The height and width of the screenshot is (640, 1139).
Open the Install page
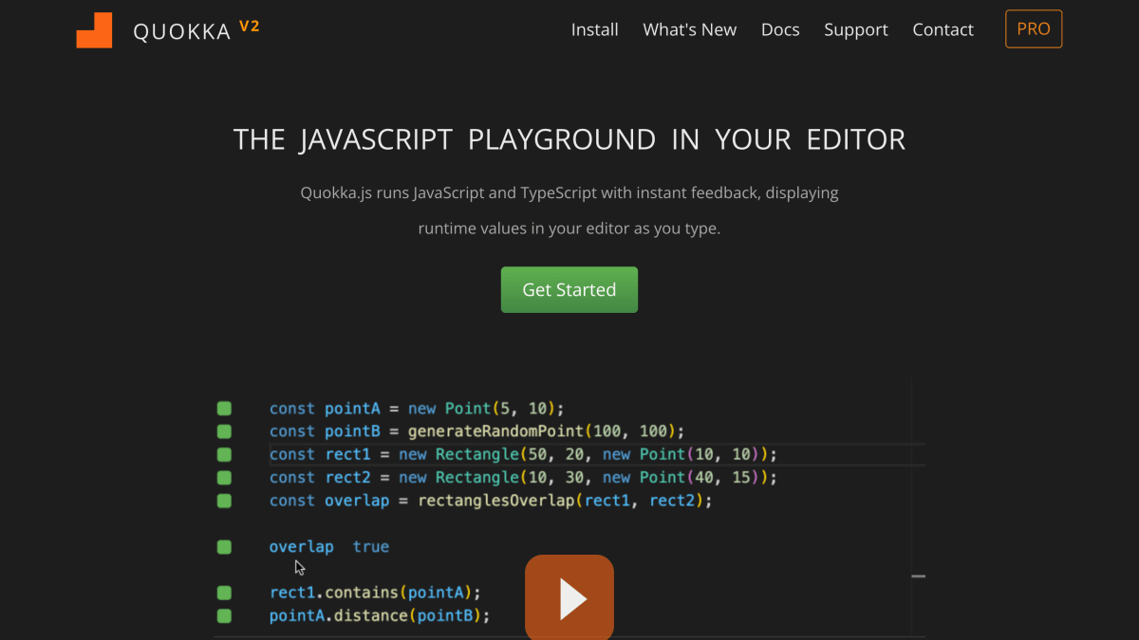[x=595, y=29]
